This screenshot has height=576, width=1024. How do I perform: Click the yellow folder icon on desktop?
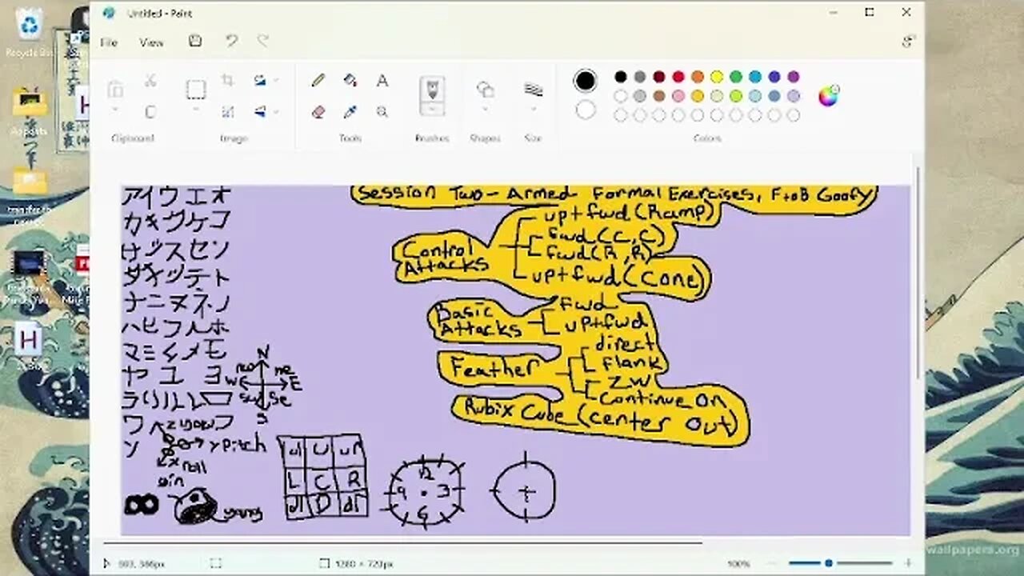coord(30,182)
